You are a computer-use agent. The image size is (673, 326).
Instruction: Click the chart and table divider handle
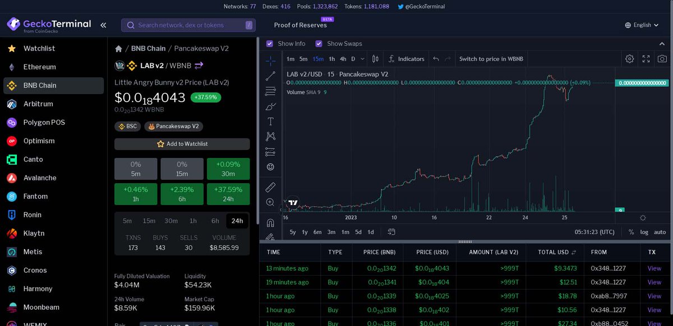[465, 242]
